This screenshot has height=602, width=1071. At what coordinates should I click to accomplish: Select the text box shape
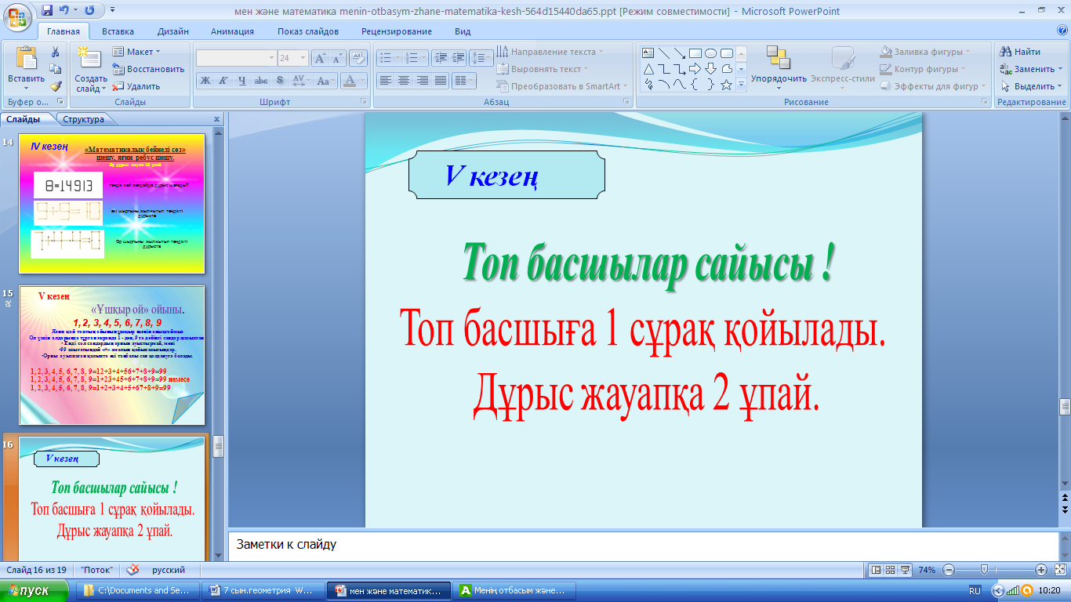[648, 53]
